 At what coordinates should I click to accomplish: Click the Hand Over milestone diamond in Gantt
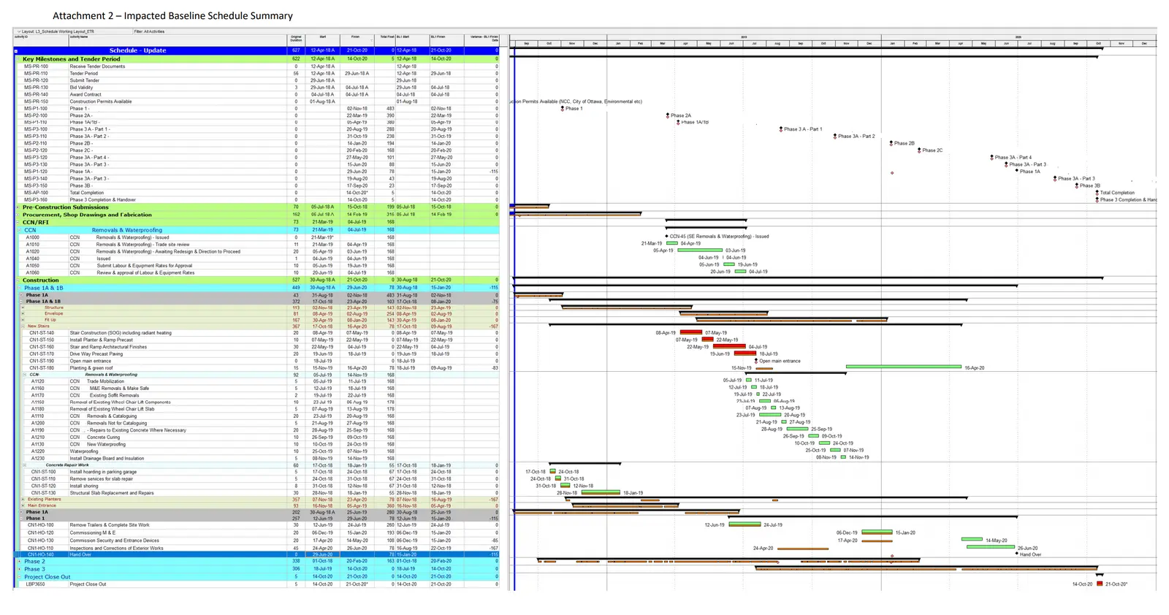pyautogui.click(x=1016, y=554)
